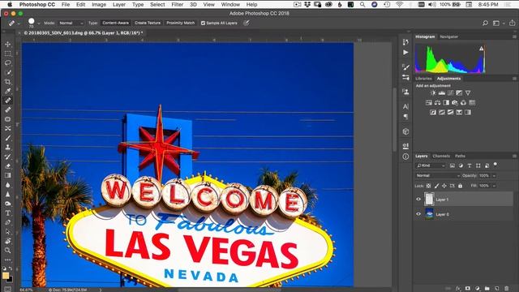Select the Gradient tool
Screen dimensions: 519x292
coord(7,175)
